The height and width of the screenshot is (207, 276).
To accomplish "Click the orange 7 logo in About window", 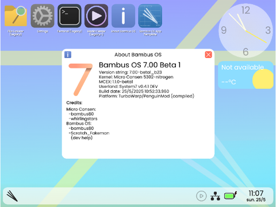I will click(x=80, y=79).
